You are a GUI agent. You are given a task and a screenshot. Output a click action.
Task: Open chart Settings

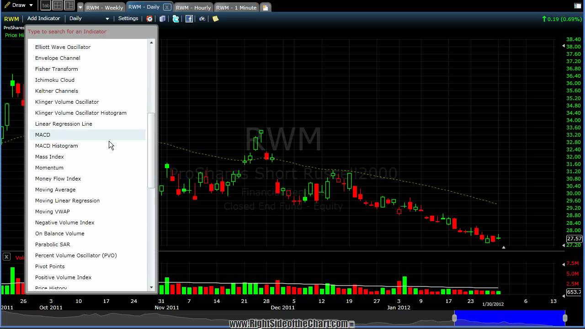tap(128, 18)
